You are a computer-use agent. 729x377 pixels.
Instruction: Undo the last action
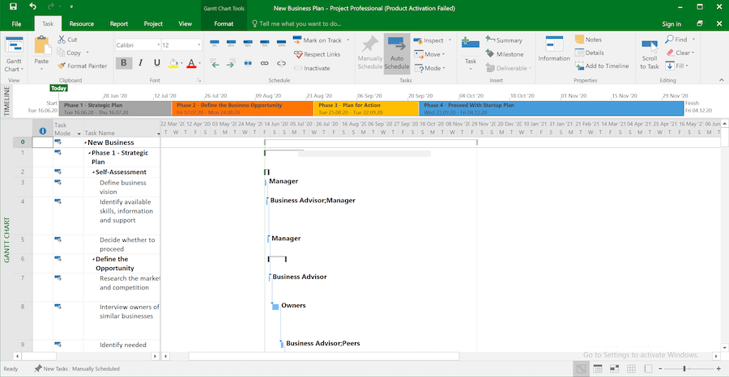[x=32, y=6]
